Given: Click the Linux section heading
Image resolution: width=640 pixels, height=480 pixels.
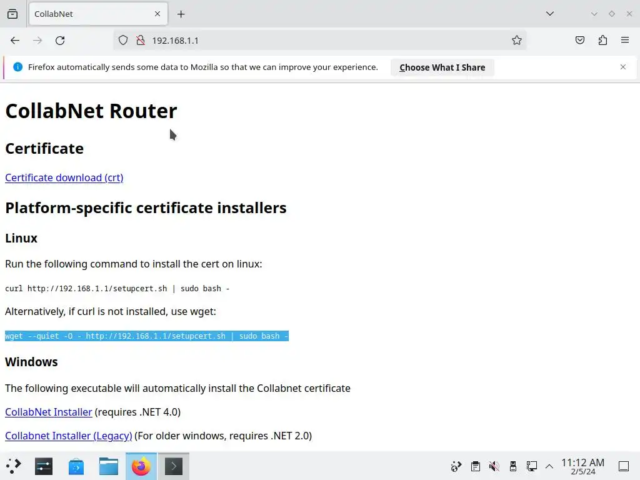Looking at the screenshot, I should [21, 238].
